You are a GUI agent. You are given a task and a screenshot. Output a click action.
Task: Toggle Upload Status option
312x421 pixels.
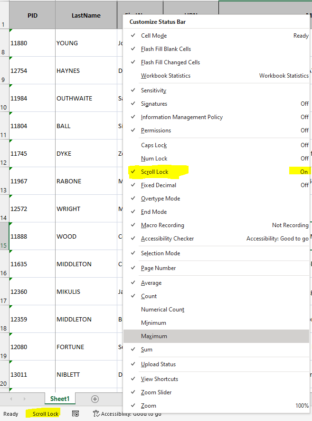point(217,364)
